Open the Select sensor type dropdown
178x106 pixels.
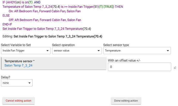(x=137, y=51)
